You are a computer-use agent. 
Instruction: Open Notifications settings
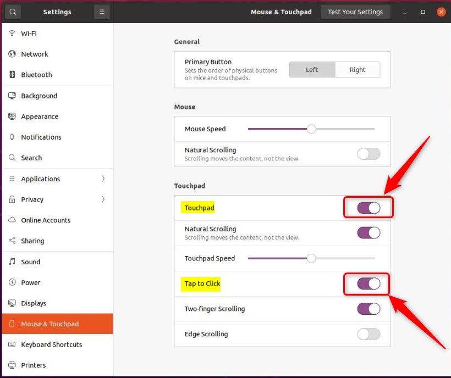[x=41, y=137]
